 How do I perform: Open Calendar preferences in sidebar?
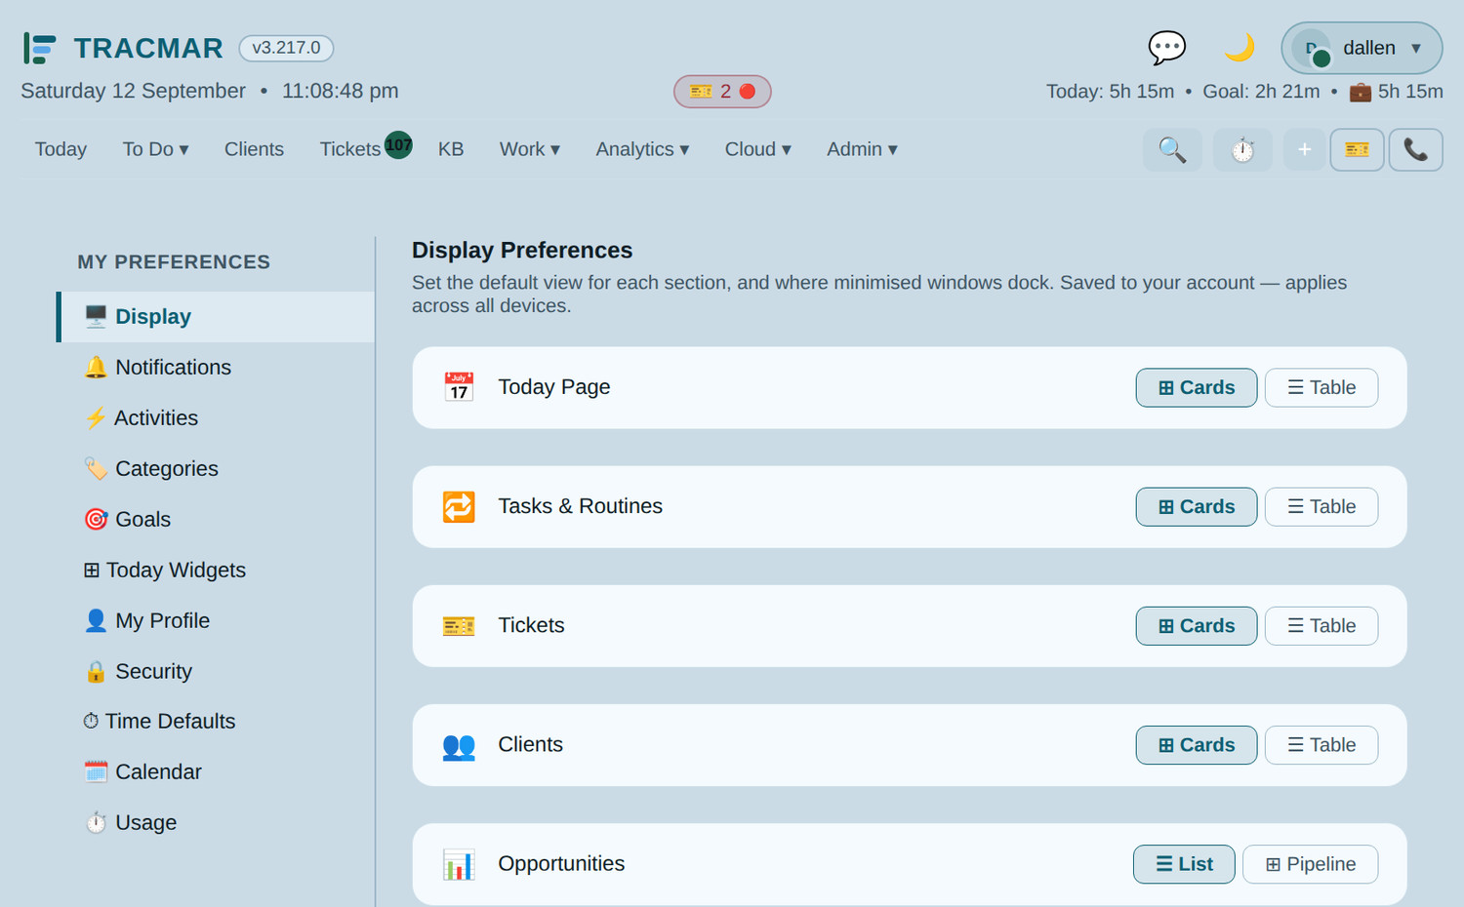point(216,772)
